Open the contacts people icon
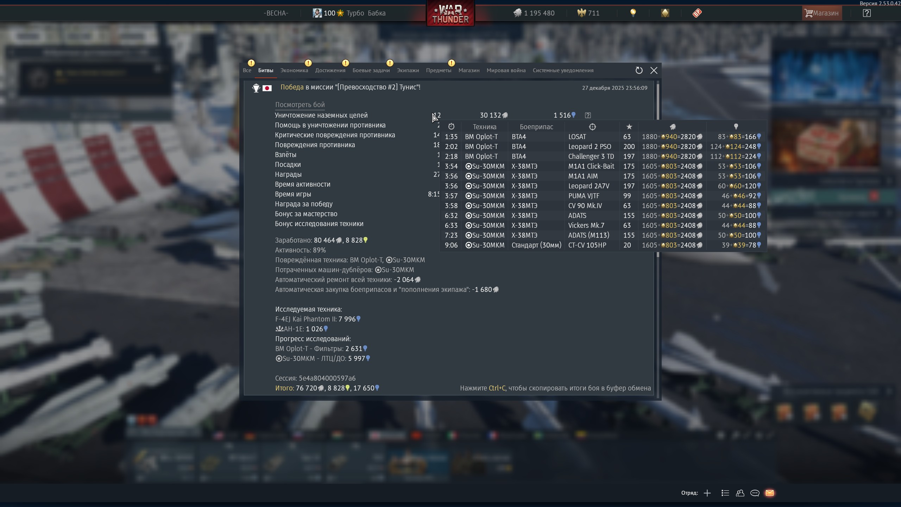901x507 pixels. [x=740, y=493]
